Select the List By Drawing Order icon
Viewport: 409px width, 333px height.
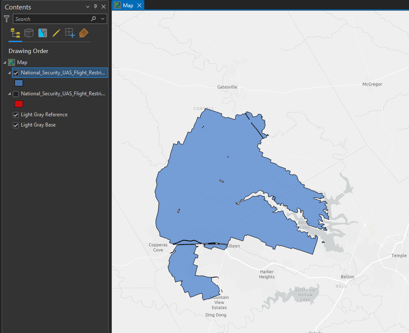(15, 33)
